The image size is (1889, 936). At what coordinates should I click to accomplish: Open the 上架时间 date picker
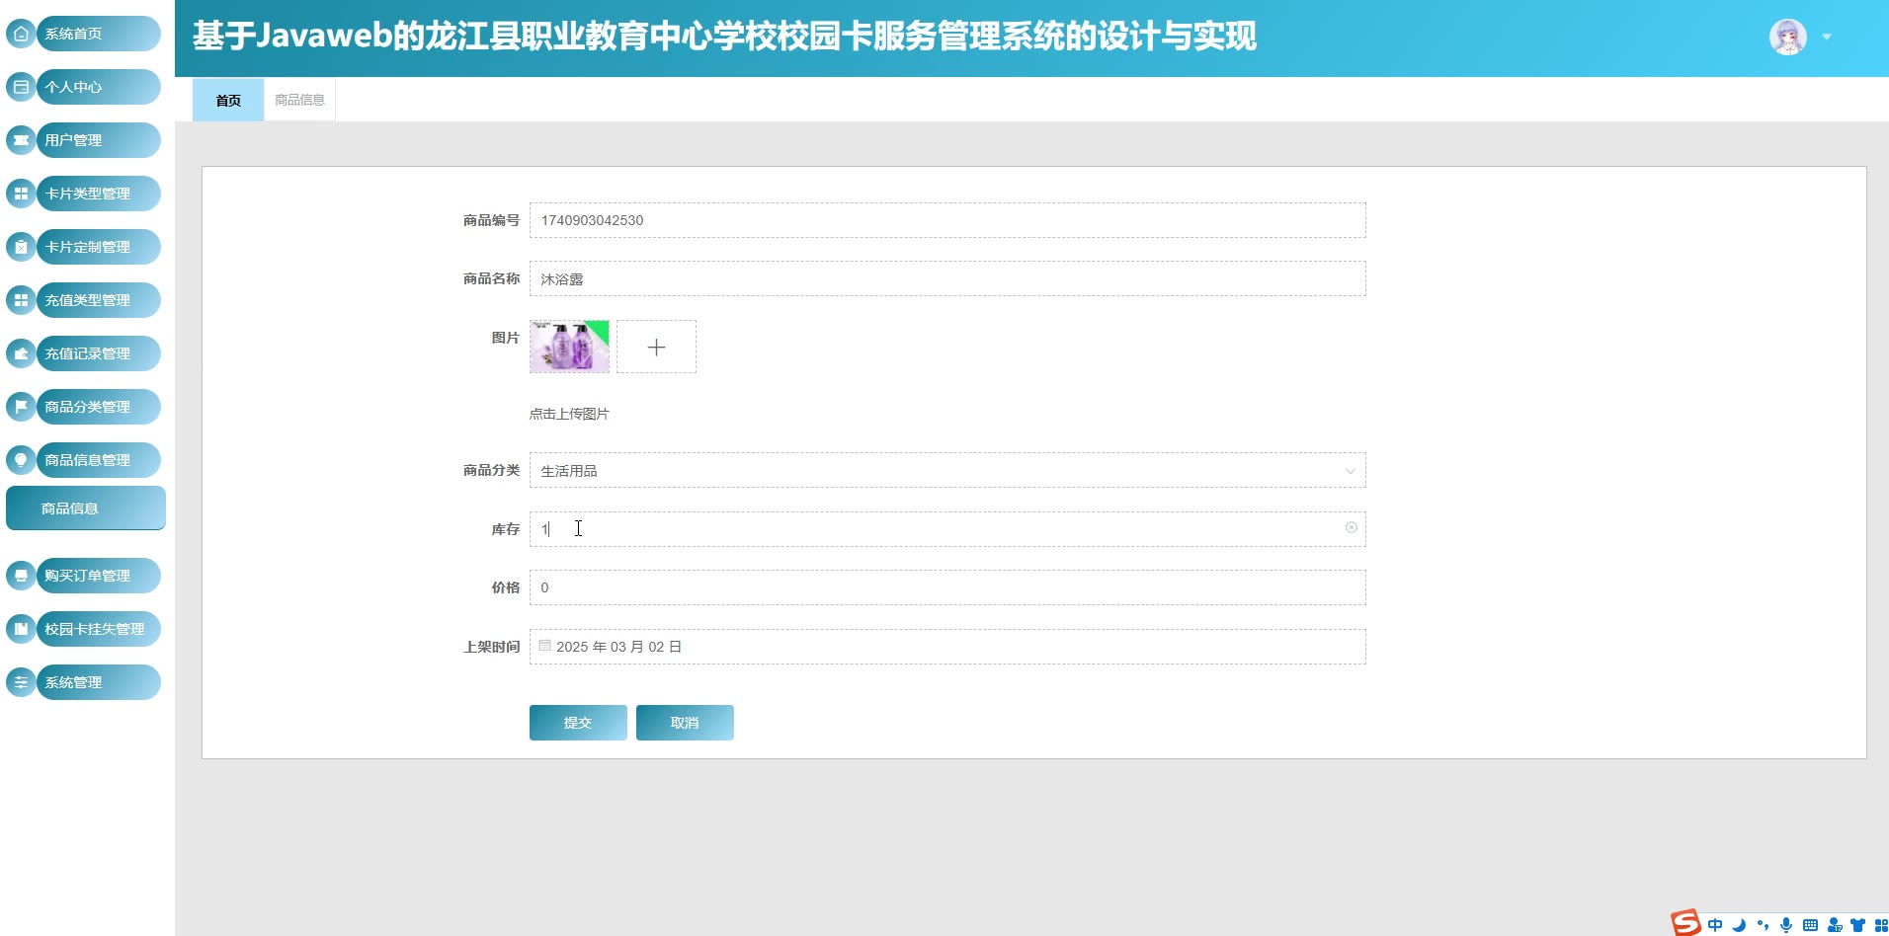[946, 647]
